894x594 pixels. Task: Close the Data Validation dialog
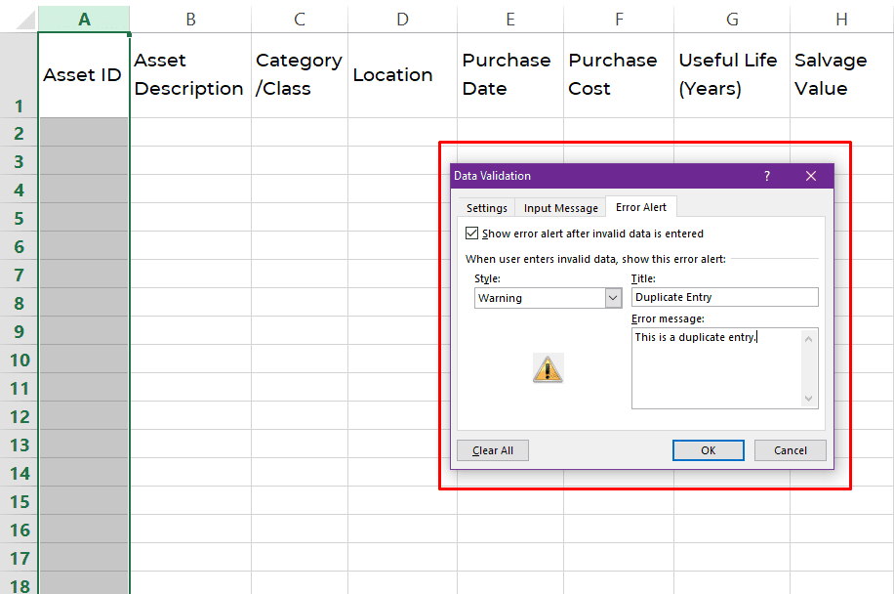811,176
